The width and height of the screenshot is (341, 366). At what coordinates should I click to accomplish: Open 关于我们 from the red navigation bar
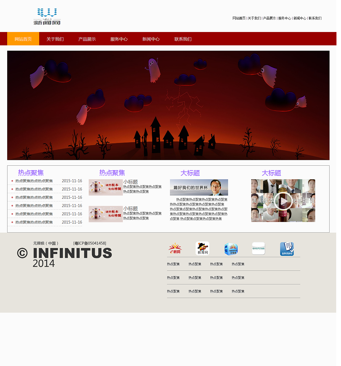(x=55, y=39)
